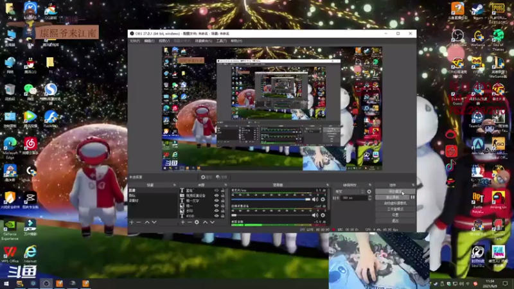Remove the selected source with the minus icon
Image resolution: width=514 pixels, height=289 pixels.
[x=190, y=222]
